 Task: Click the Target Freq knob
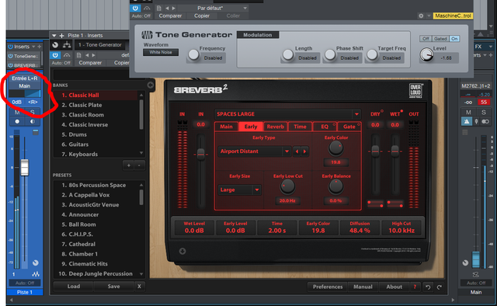coord(372,55)
